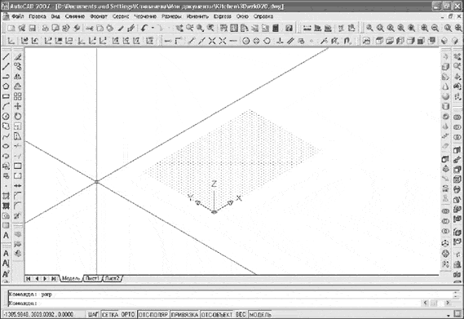Click the Zoom In plus magnifier

424,28
